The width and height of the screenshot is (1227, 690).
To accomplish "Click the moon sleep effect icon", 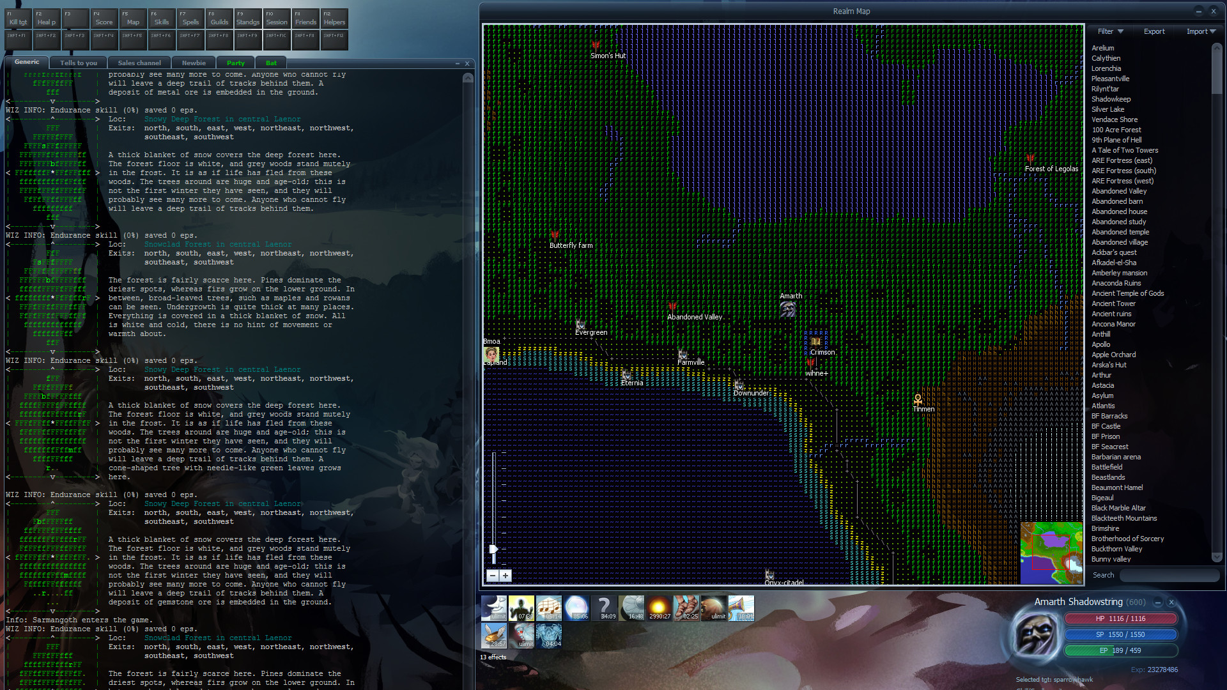I will coord(493,608).
